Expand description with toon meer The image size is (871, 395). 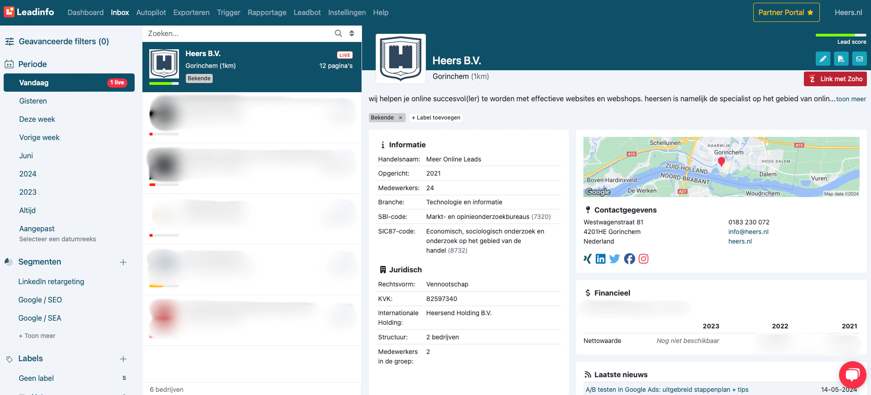(851, 99)
